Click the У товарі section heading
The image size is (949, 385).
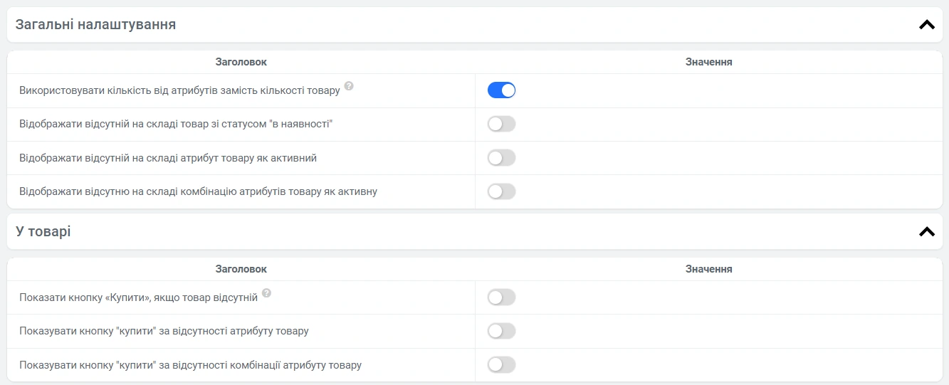pos(43,232)
